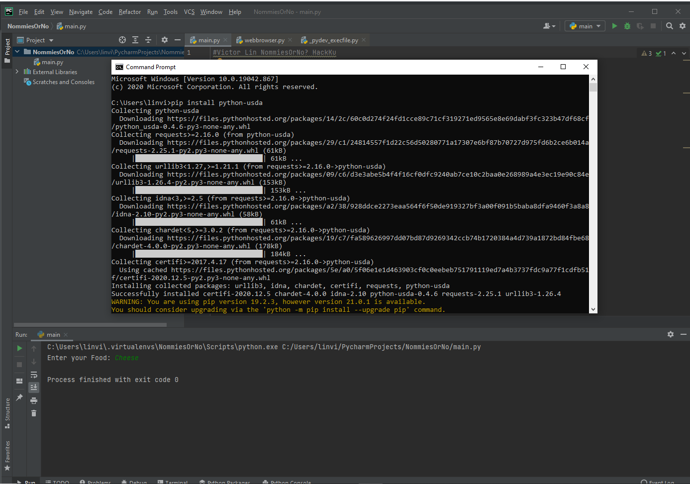Image resolution: width=690 pixels, height=484 pixels.
Task: Rerun main from the Run panel
Action: tap(19, 348)
